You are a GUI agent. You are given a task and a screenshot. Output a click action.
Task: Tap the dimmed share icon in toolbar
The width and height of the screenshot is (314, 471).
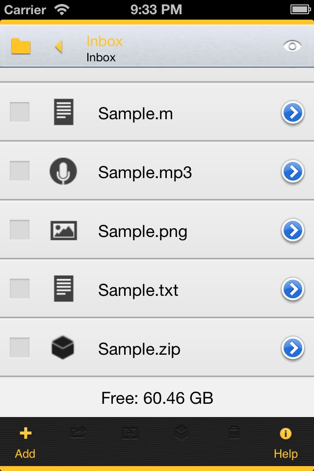[x=78, y=433]
